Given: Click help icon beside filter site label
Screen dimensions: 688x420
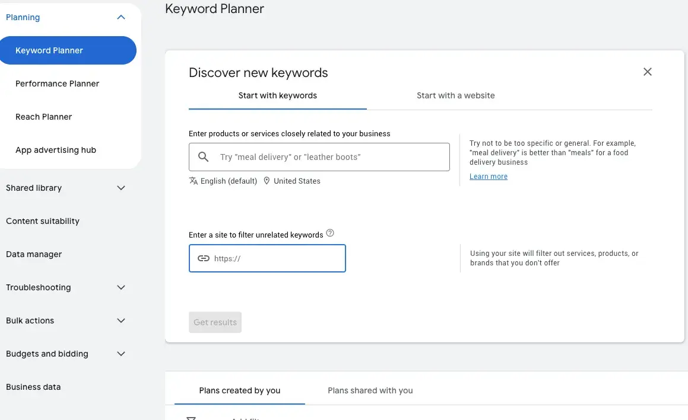Looking at the screenshot, I should click(330, 233).
